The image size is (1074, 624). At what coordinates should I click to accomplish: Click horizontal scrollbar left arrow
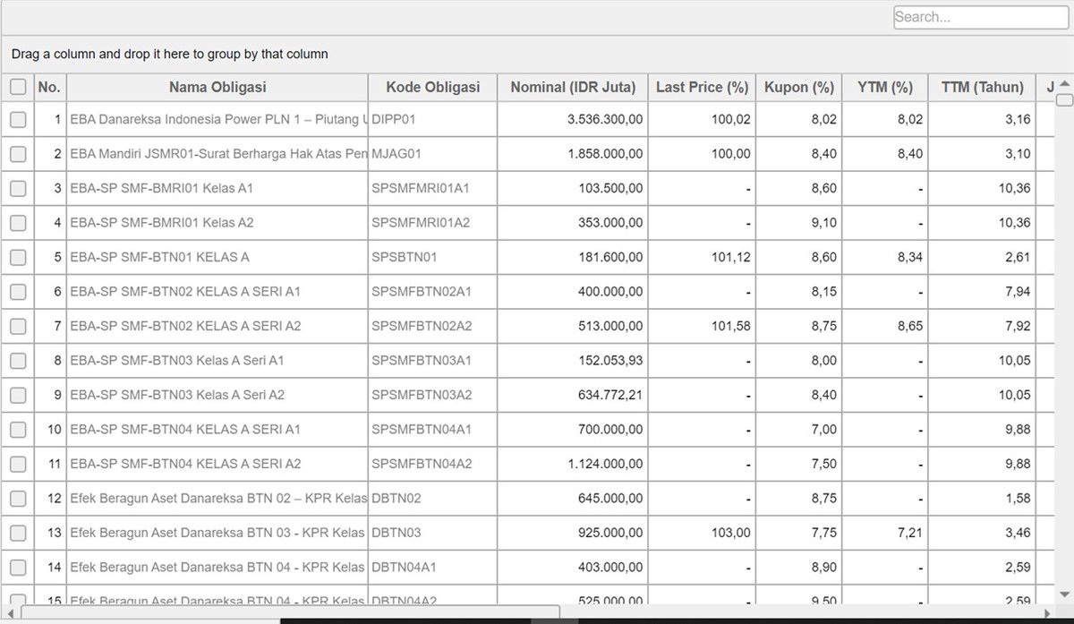pyautogui.click(x=10, y=613)
